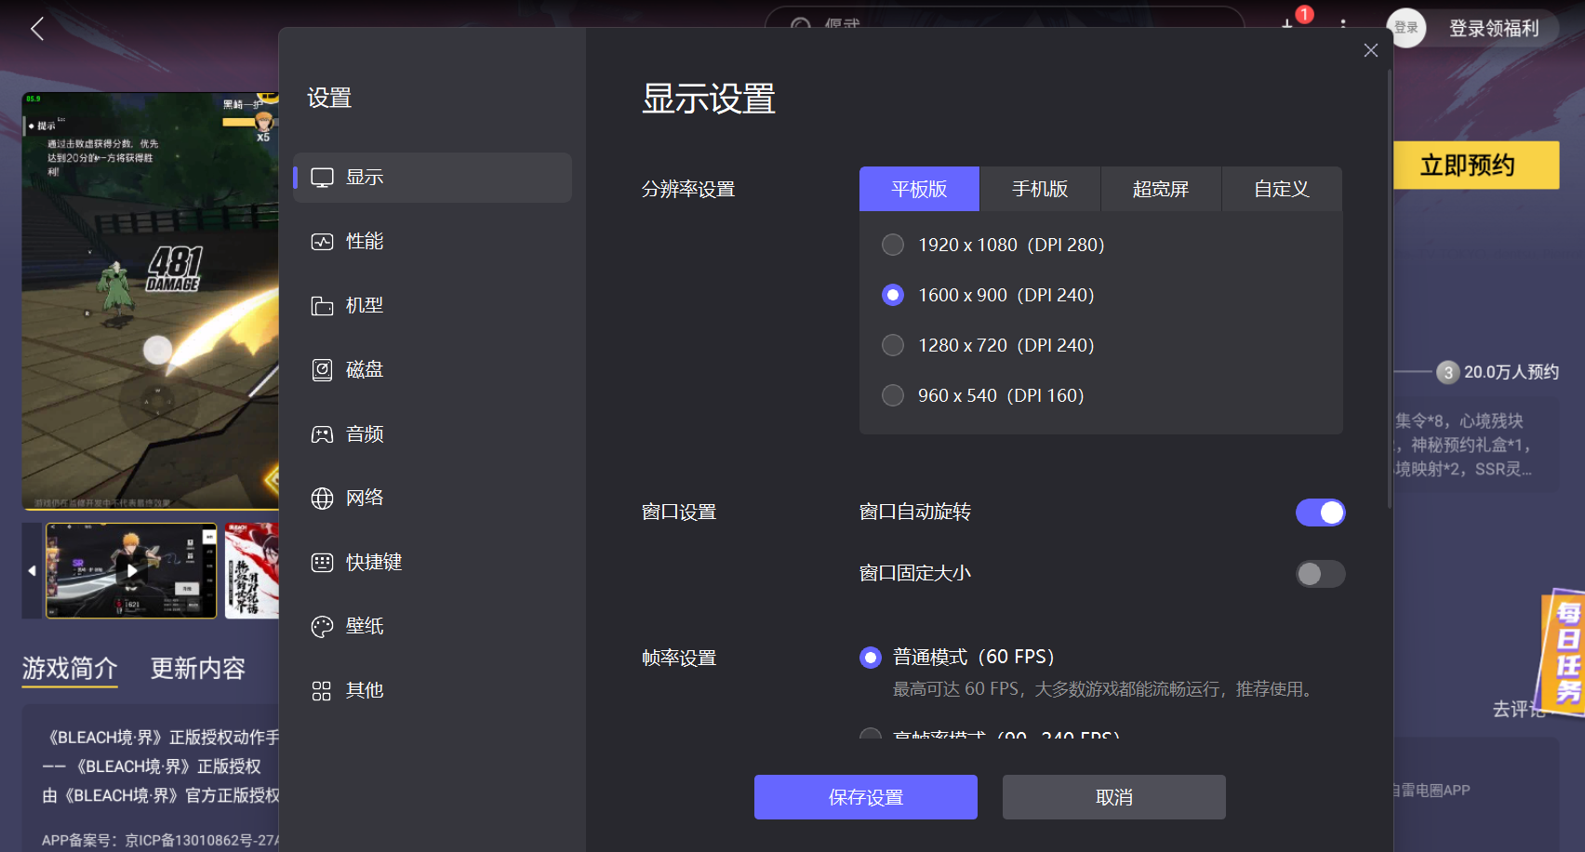Dismiss changes with the 取消 button
The height and width of the screenshot is (852, 1585).
click(1114, 797)
